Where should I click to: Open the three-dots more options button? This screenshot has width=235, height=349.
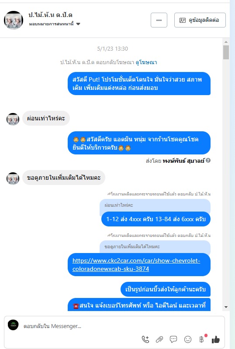coord(159,20)
